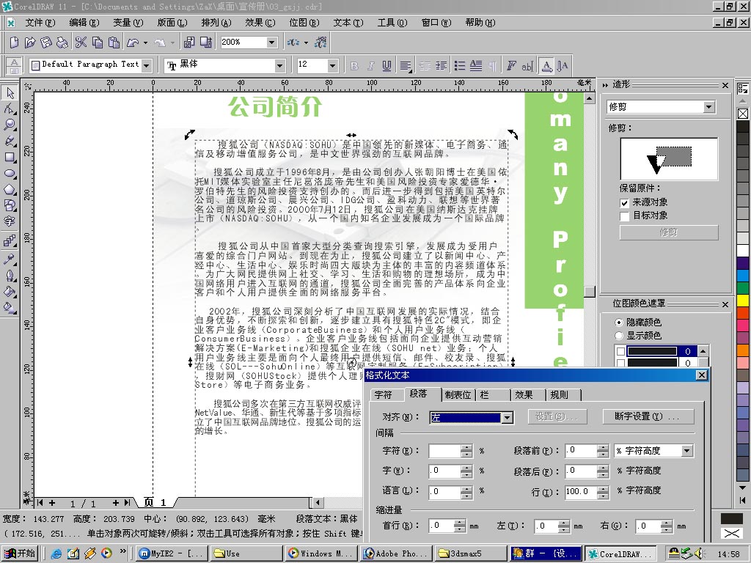Click the Export icon in the toolbar
This screenshot has height=563, width=751.
point(206,43)
